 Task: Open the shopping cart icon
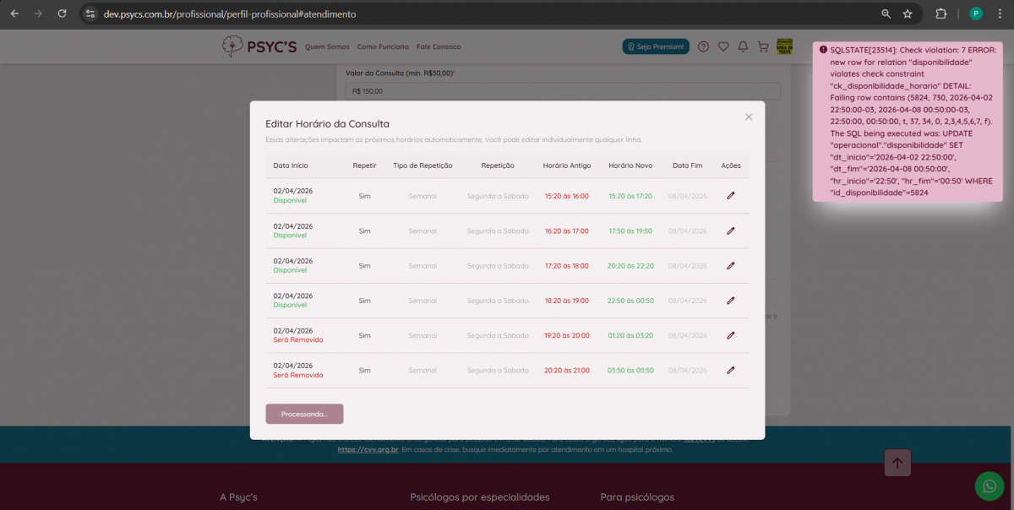(762, 46)
